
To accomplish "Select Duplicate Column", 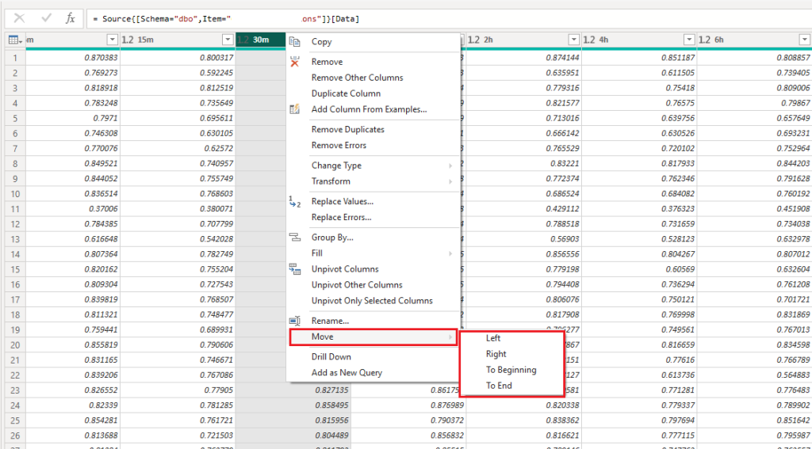I will [x=346, y=93].
